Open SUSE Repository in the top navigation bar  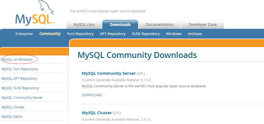pyautogui.click(x=146, y=34)
